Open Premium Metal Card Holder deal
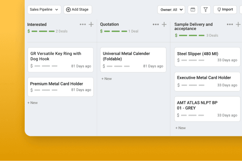Image resolution: width=242 pixels, height=161 pixels. pos(60,87)
